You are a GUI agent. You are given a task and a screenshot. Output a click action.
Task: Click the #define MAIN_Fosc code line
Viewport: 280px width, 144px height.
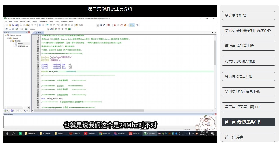click(x=59, y=72)
